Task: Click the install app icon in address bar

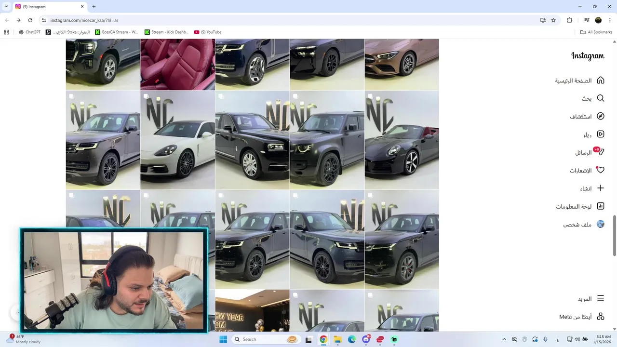Action: coord(543,20)
